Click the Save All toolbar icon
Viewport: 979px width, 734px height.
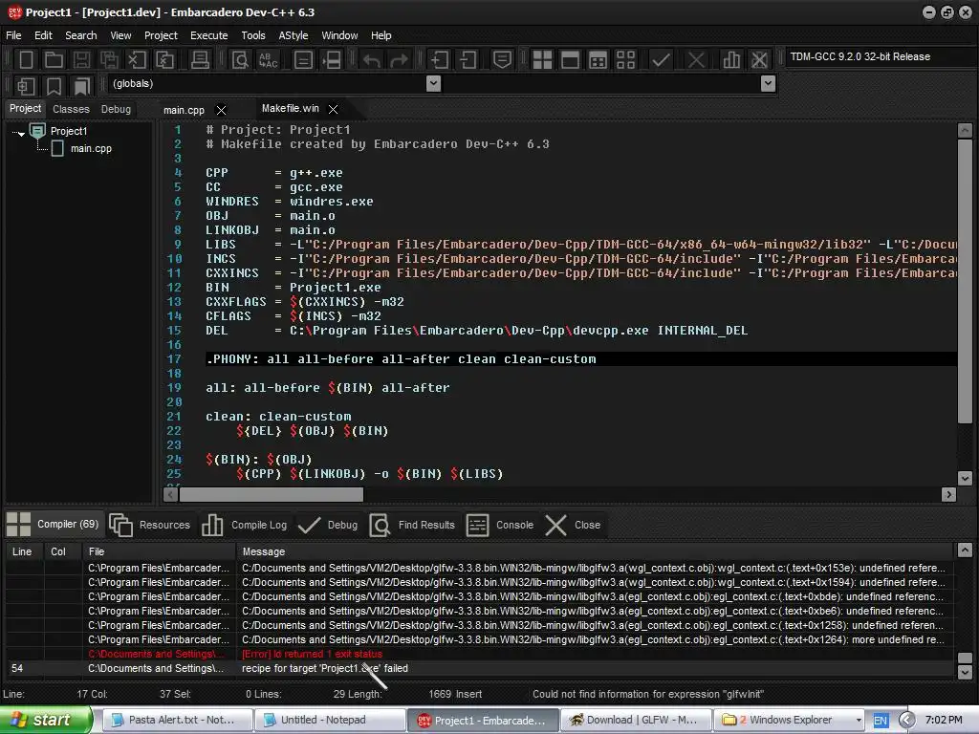[109, 60]
